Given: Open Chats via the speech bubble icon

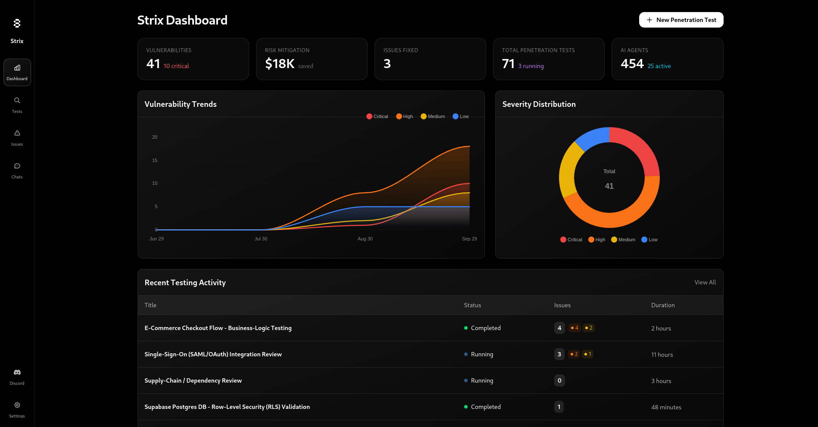Looking at the screenshot, I should (17, 166).
